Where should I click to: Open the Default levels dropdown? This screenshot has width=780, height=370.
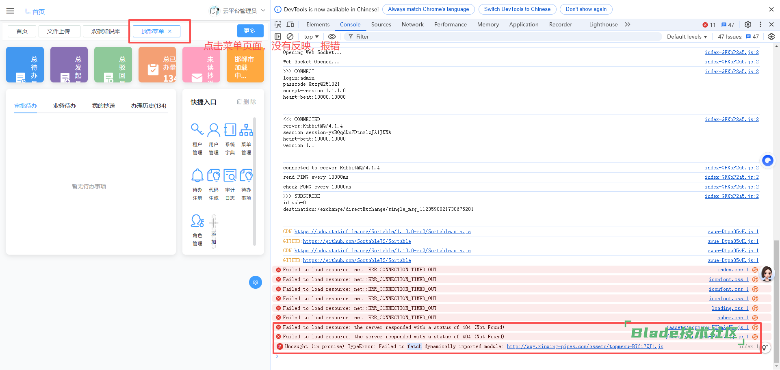pyautogui.click(x=687, y=37)
